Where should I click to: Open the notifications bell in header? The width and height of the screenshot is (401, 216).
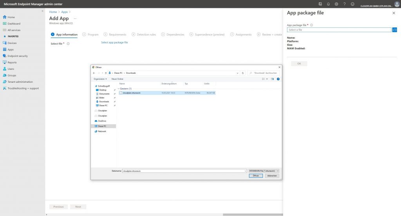(x=329, y=4)
